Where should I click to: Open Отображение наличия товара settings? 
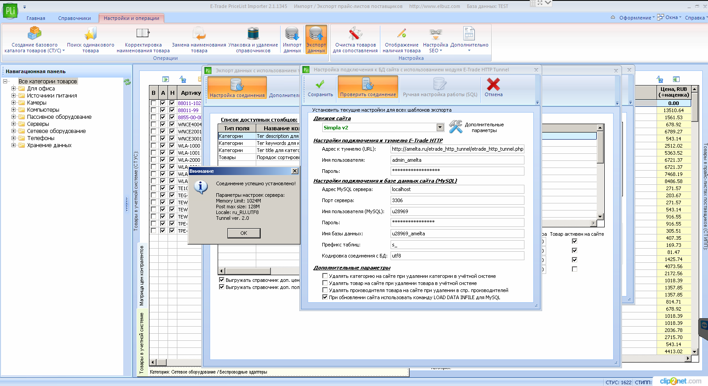click(402, 39)
